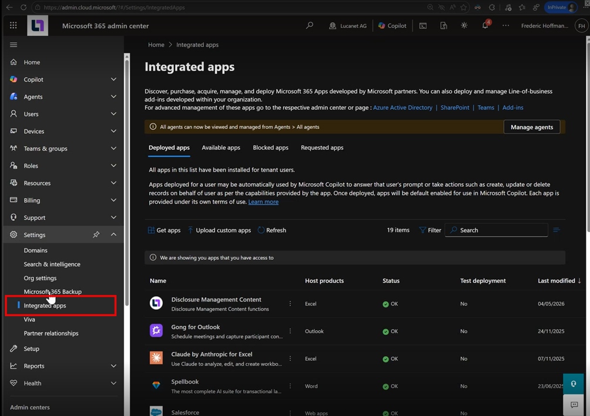The height and width of the screenshot is (416, 590).
Task: Sort by Last modified column
Action: (559, 281)
